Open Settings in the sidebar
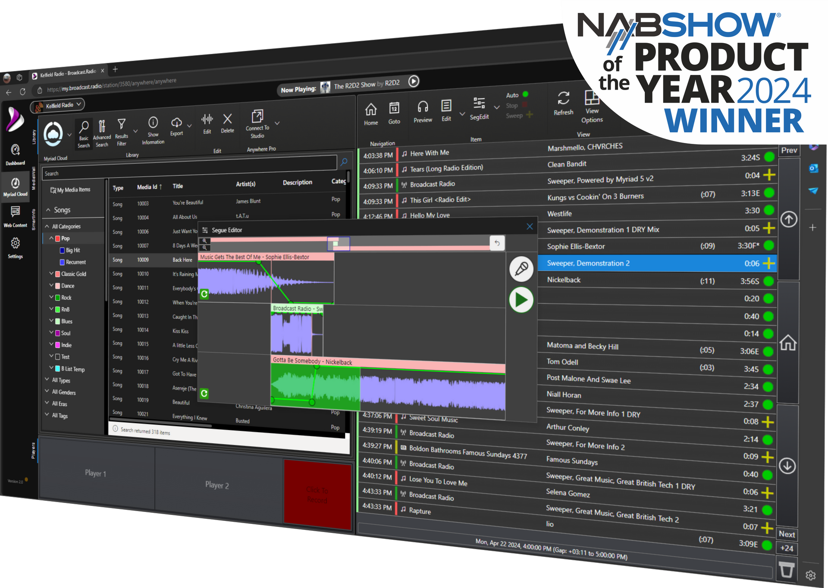 pyautogui.click(x=15, y=248)
